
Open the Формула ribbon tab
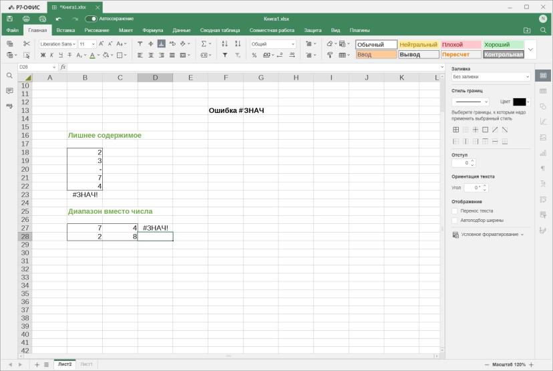click(153, 30)
